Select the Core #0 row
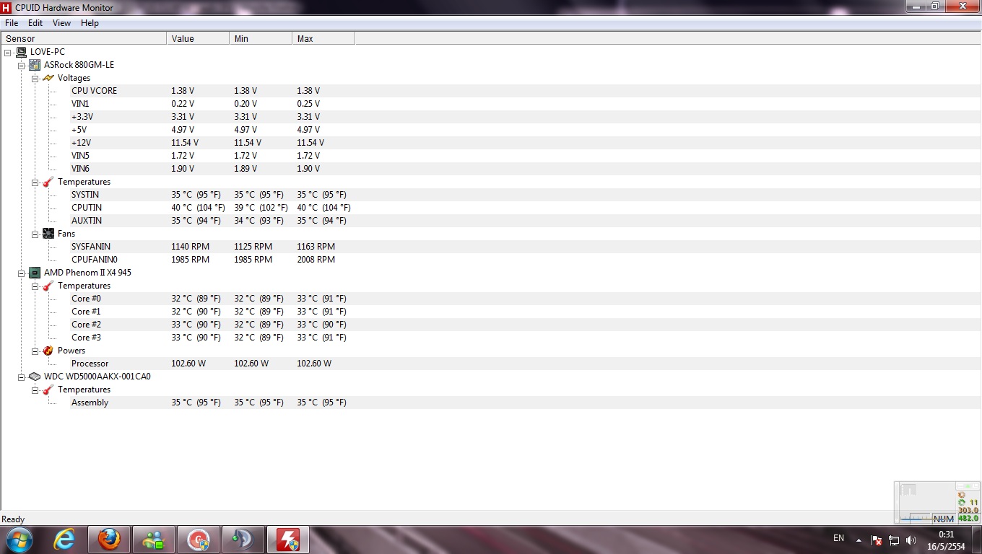The image size is (982, 554). point(491,299)
